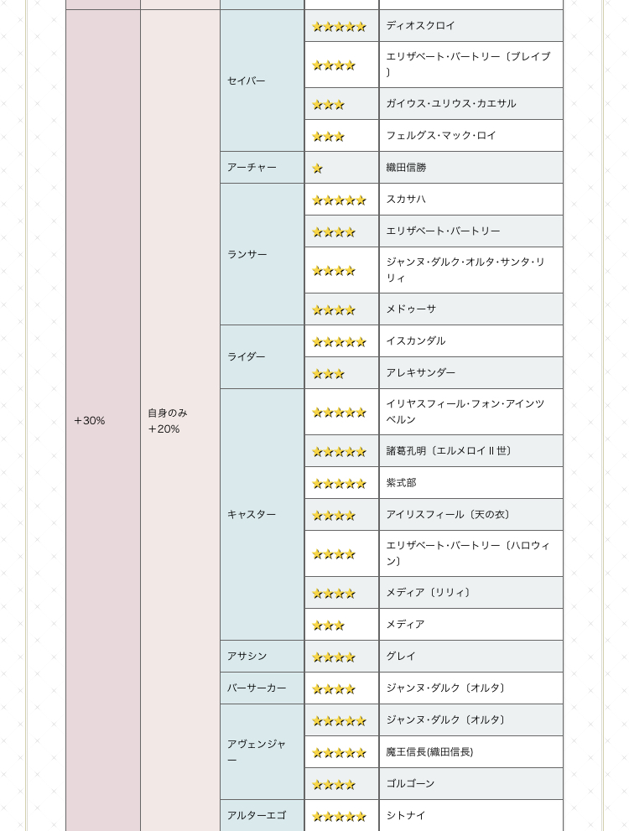Click the セイバー class cell
This screenshot has width=629, height=831.
(x=247, y=81)
